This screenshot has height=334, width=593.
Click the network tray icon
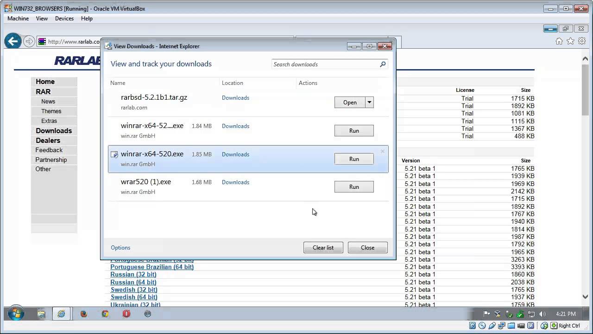click(531, 314)
